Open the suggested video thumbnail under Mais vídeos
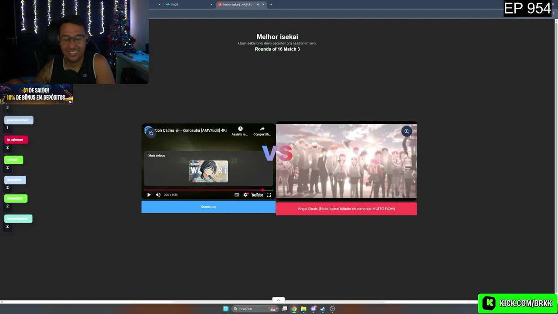The width and height of the screenshot is (558, 314). (208, 171)
